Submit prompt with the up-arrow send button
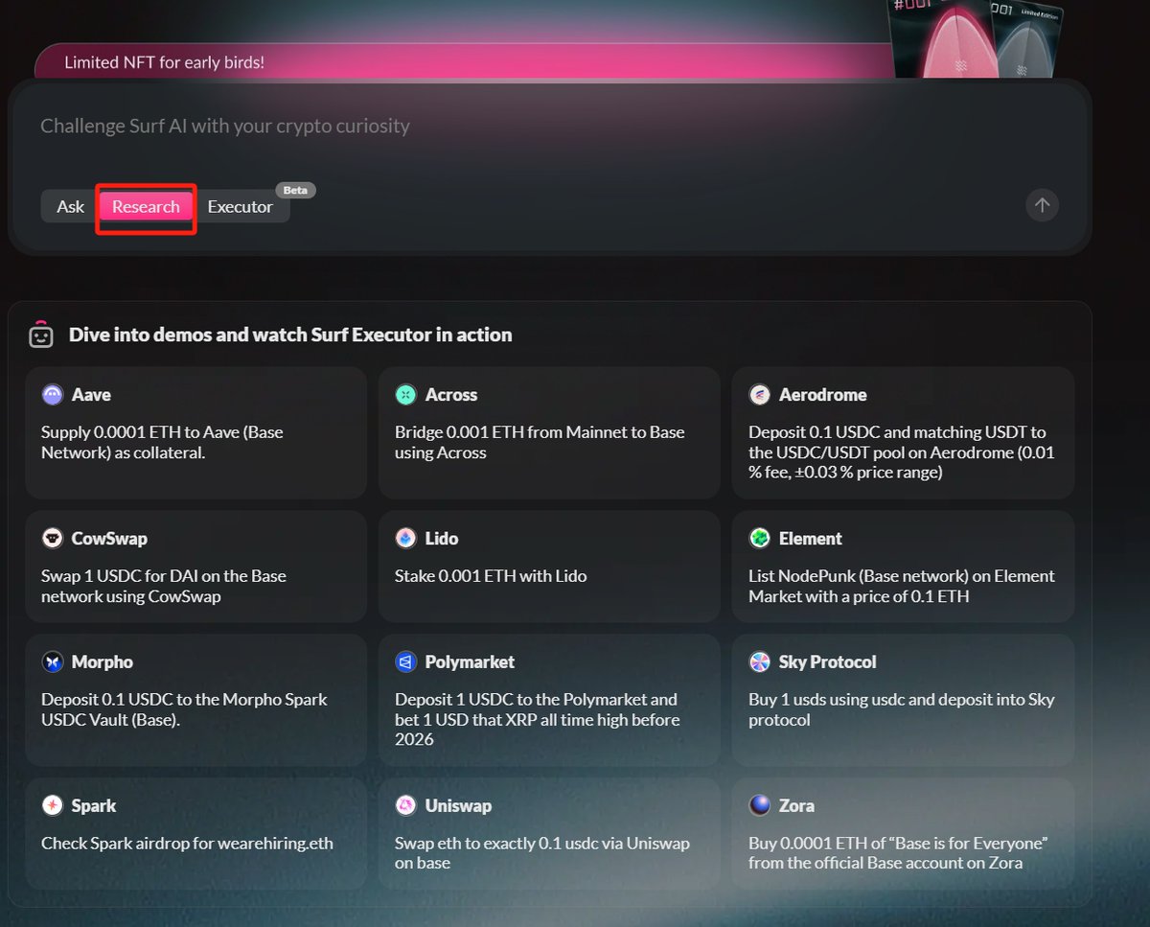This screenshot has width=1150, height=927. [x=1042, y=205]
